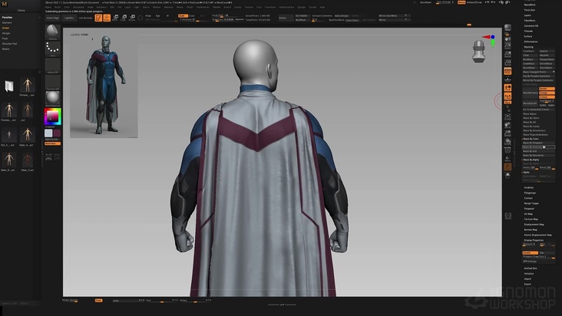Click the Home Page button
The image size is (562, 316).
(53, 18)
